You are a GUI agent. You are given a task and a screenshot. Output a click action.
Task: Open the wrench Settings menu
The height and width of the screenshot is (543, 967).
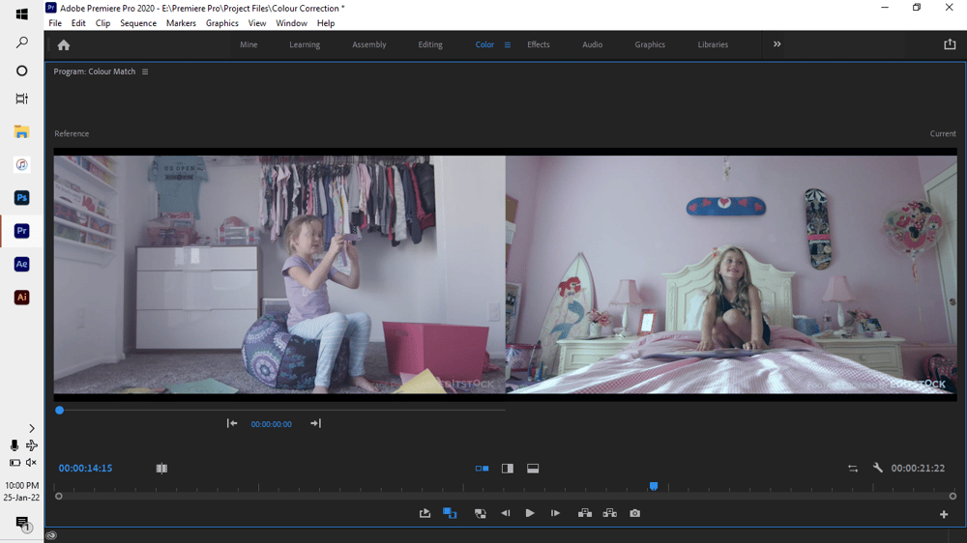point(878,468)
